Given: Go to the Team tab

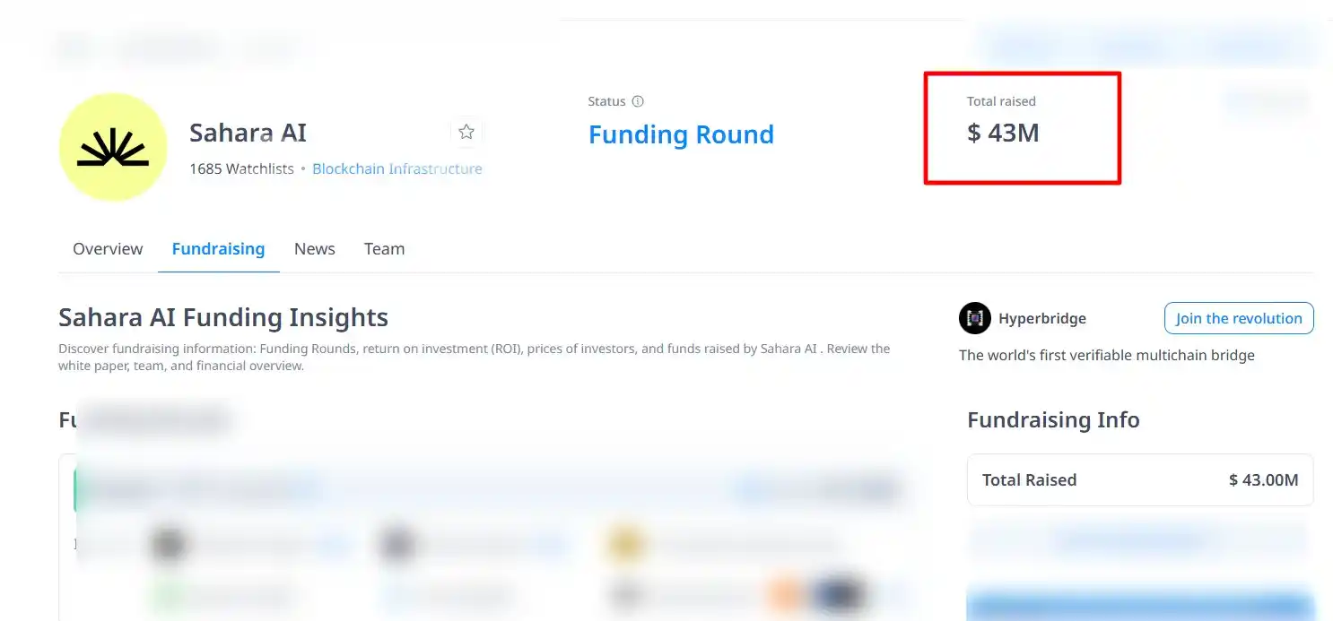Looking at the screenshot, I should tap(384, 249).
